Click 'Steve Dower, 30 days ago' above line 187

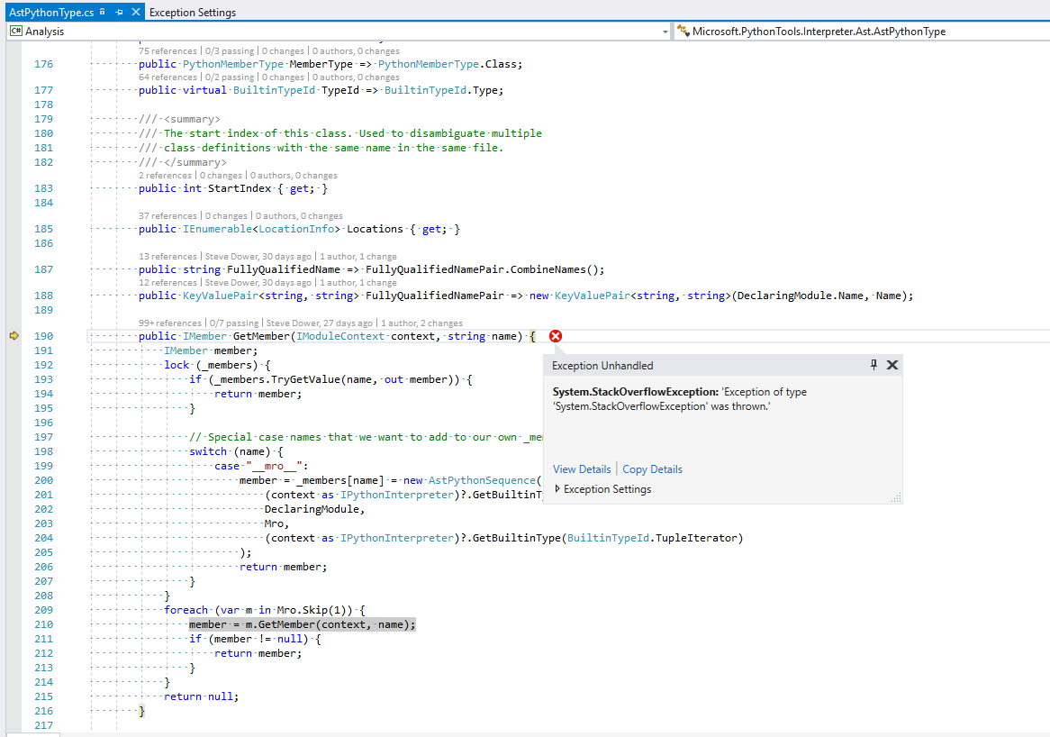258,257
